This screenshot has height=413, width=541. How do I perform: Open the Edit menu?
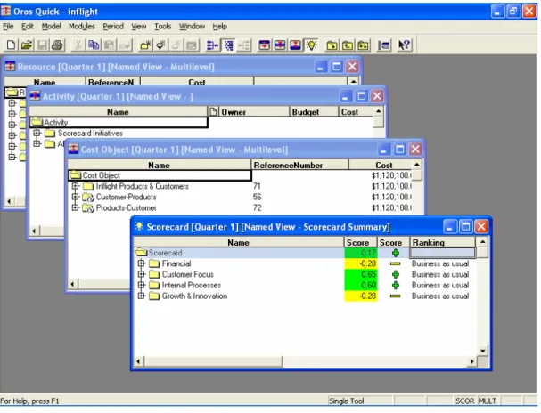coord(28,26)
